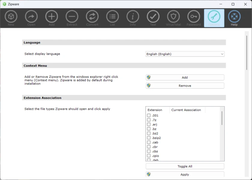Check the .cab extension checkbox
The width and height of the screenshot is (252, 180).
149,142
